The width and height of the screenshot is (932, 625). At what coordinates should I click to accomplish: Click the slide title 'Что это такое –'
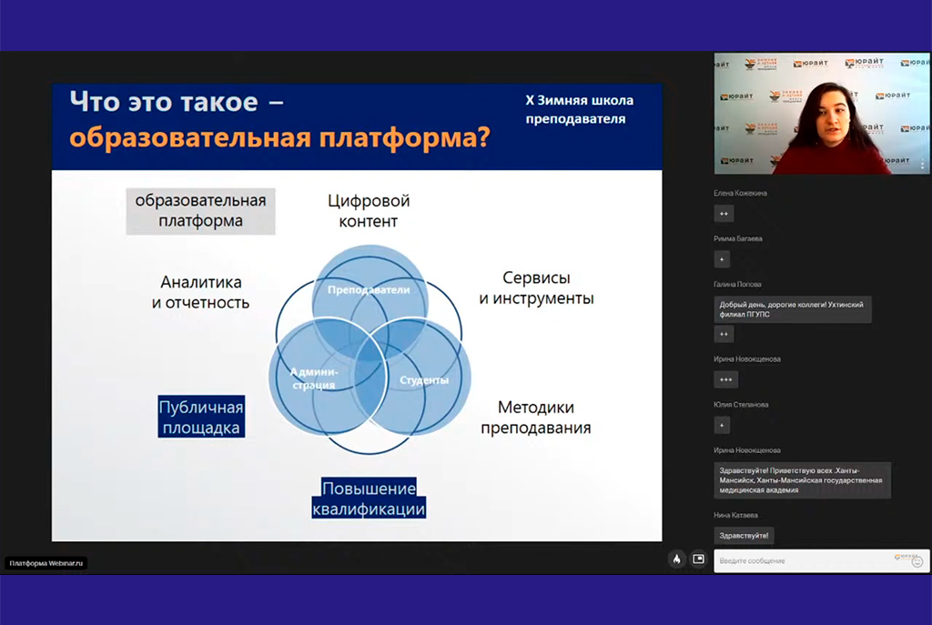177,102
